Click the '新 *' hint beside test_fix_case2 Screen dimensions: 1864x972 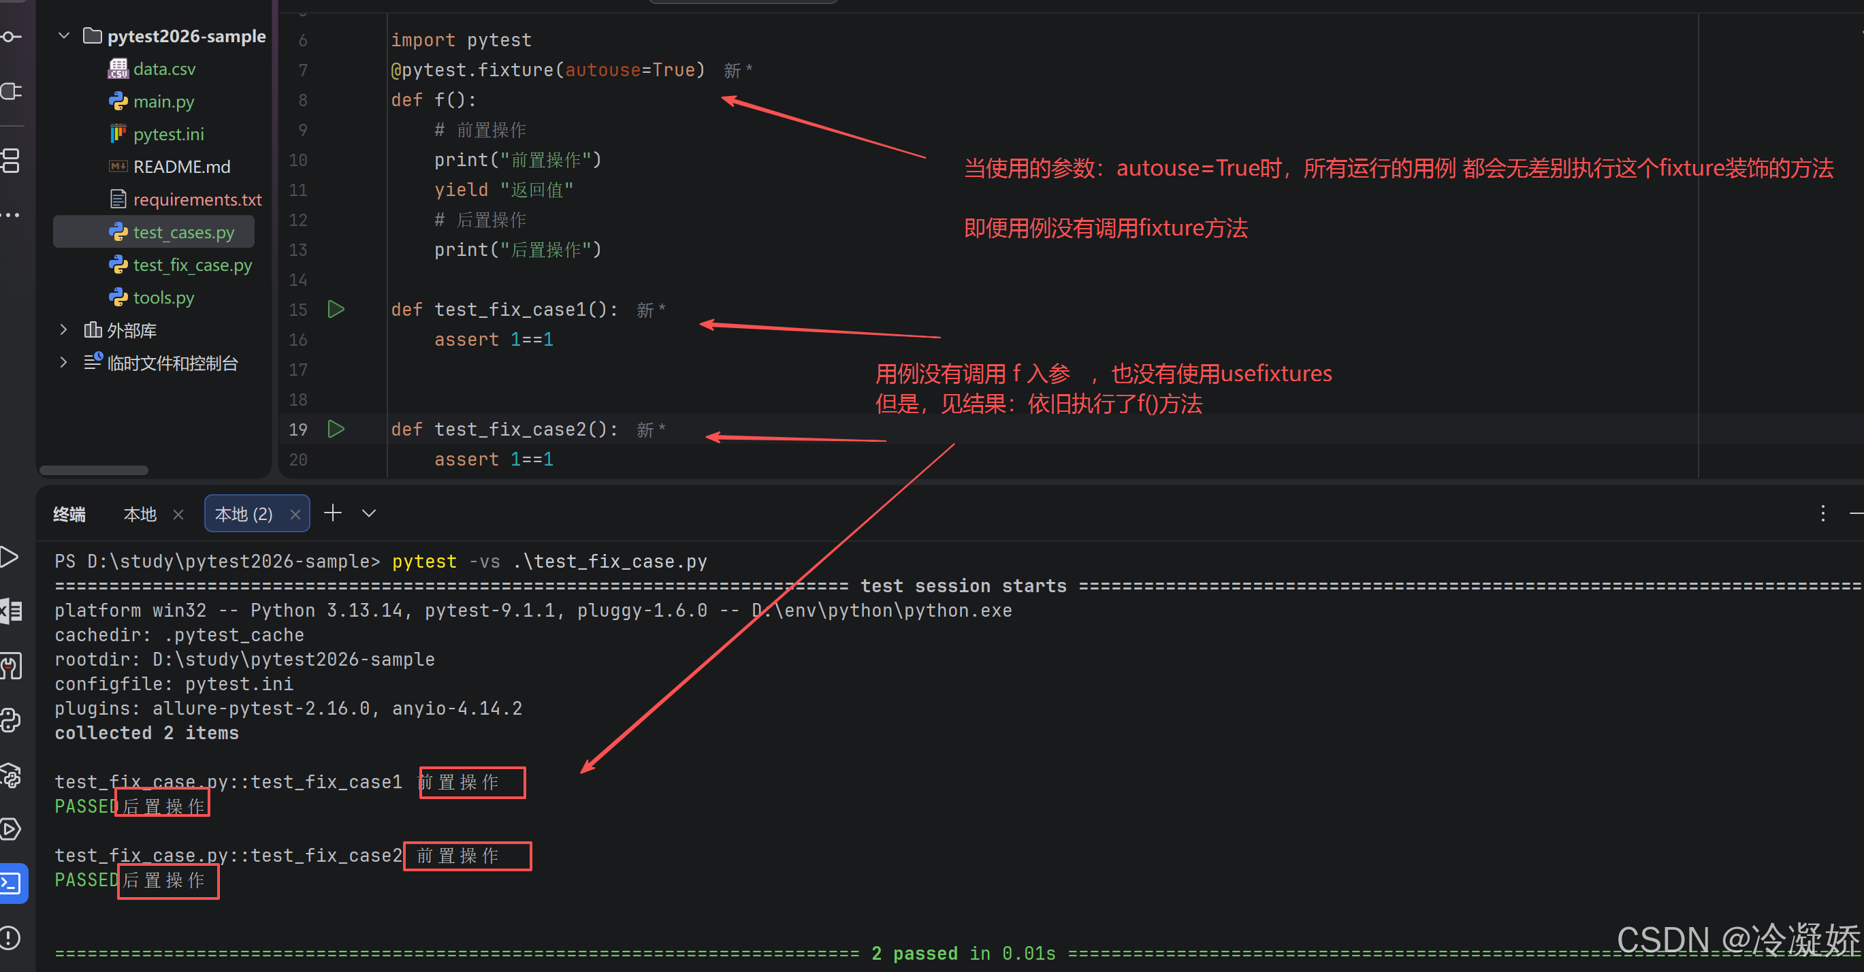652,430
